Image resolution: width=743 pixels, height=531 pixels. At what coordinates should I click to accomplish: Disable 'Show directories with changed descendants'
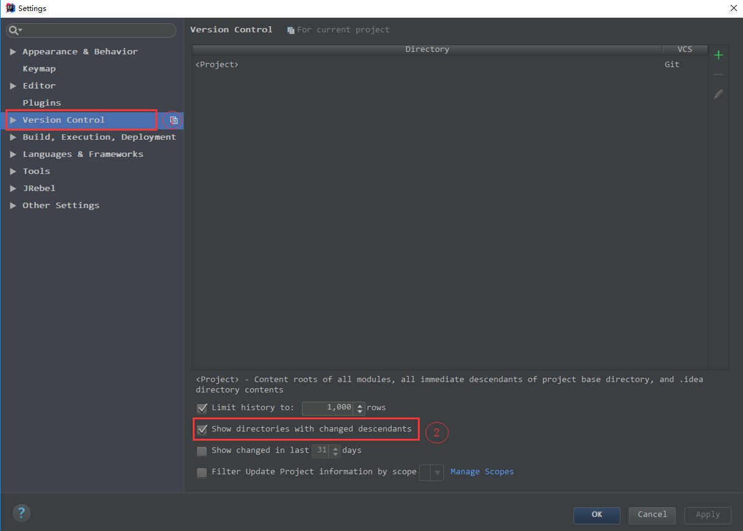(202, 429)
